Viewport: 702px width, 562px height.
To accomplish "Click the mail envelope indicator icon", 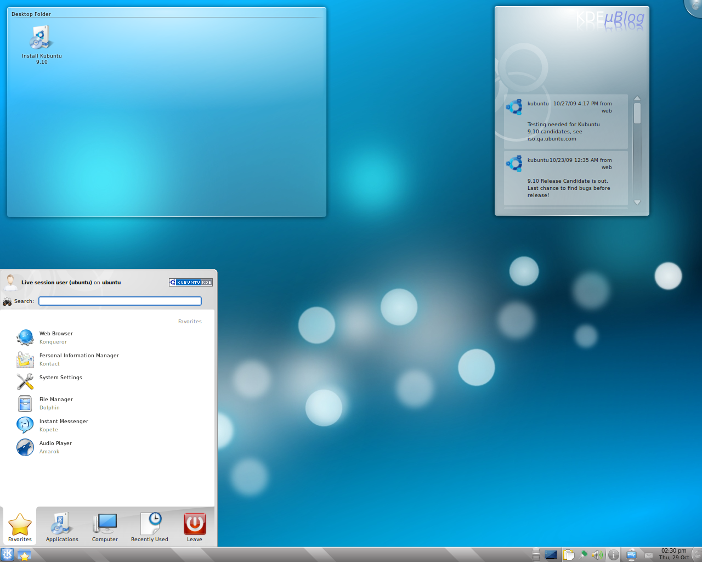I will (x=649, y=555).
